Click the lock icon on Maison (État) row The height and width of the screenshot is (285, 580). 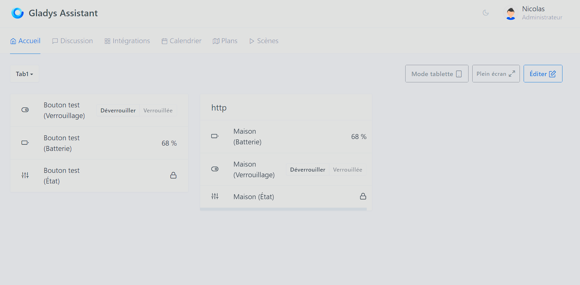pyautogui.click(x=363, y=196)
